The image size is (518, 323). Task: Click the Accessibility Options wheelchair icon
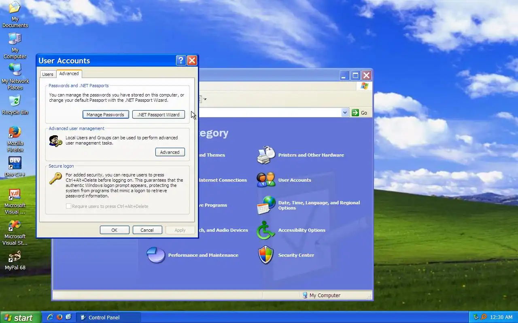[266, 230]
